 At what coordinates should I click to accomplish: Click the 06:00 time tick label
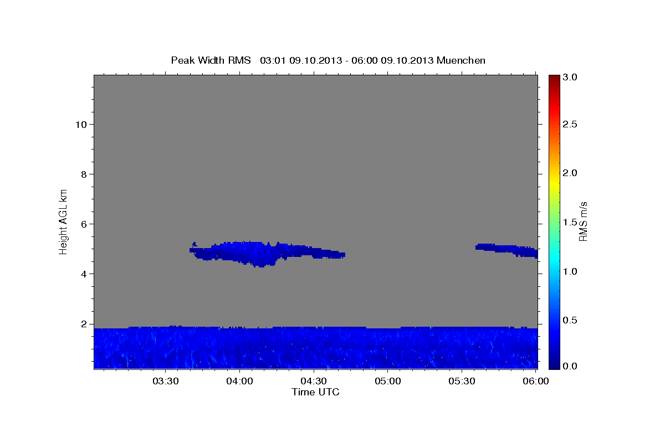[x=536, y=381]
